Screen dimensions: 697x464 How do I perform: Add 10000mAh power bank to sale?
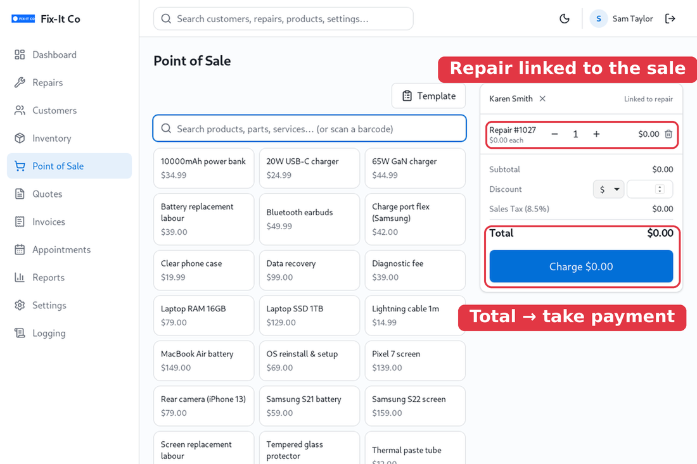(203, 168)
